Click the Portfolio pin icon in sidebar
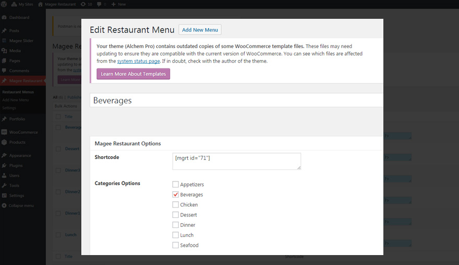 click(x=4, y=119)
